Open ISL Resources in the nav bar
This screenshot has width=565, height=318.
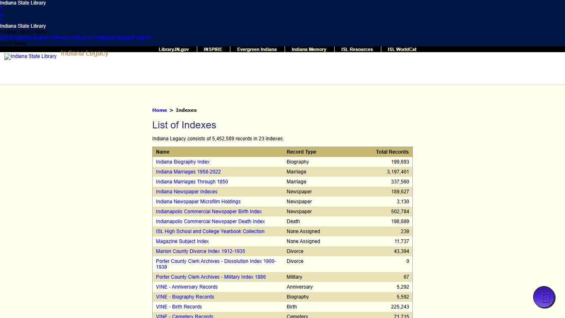click(357, 49)
